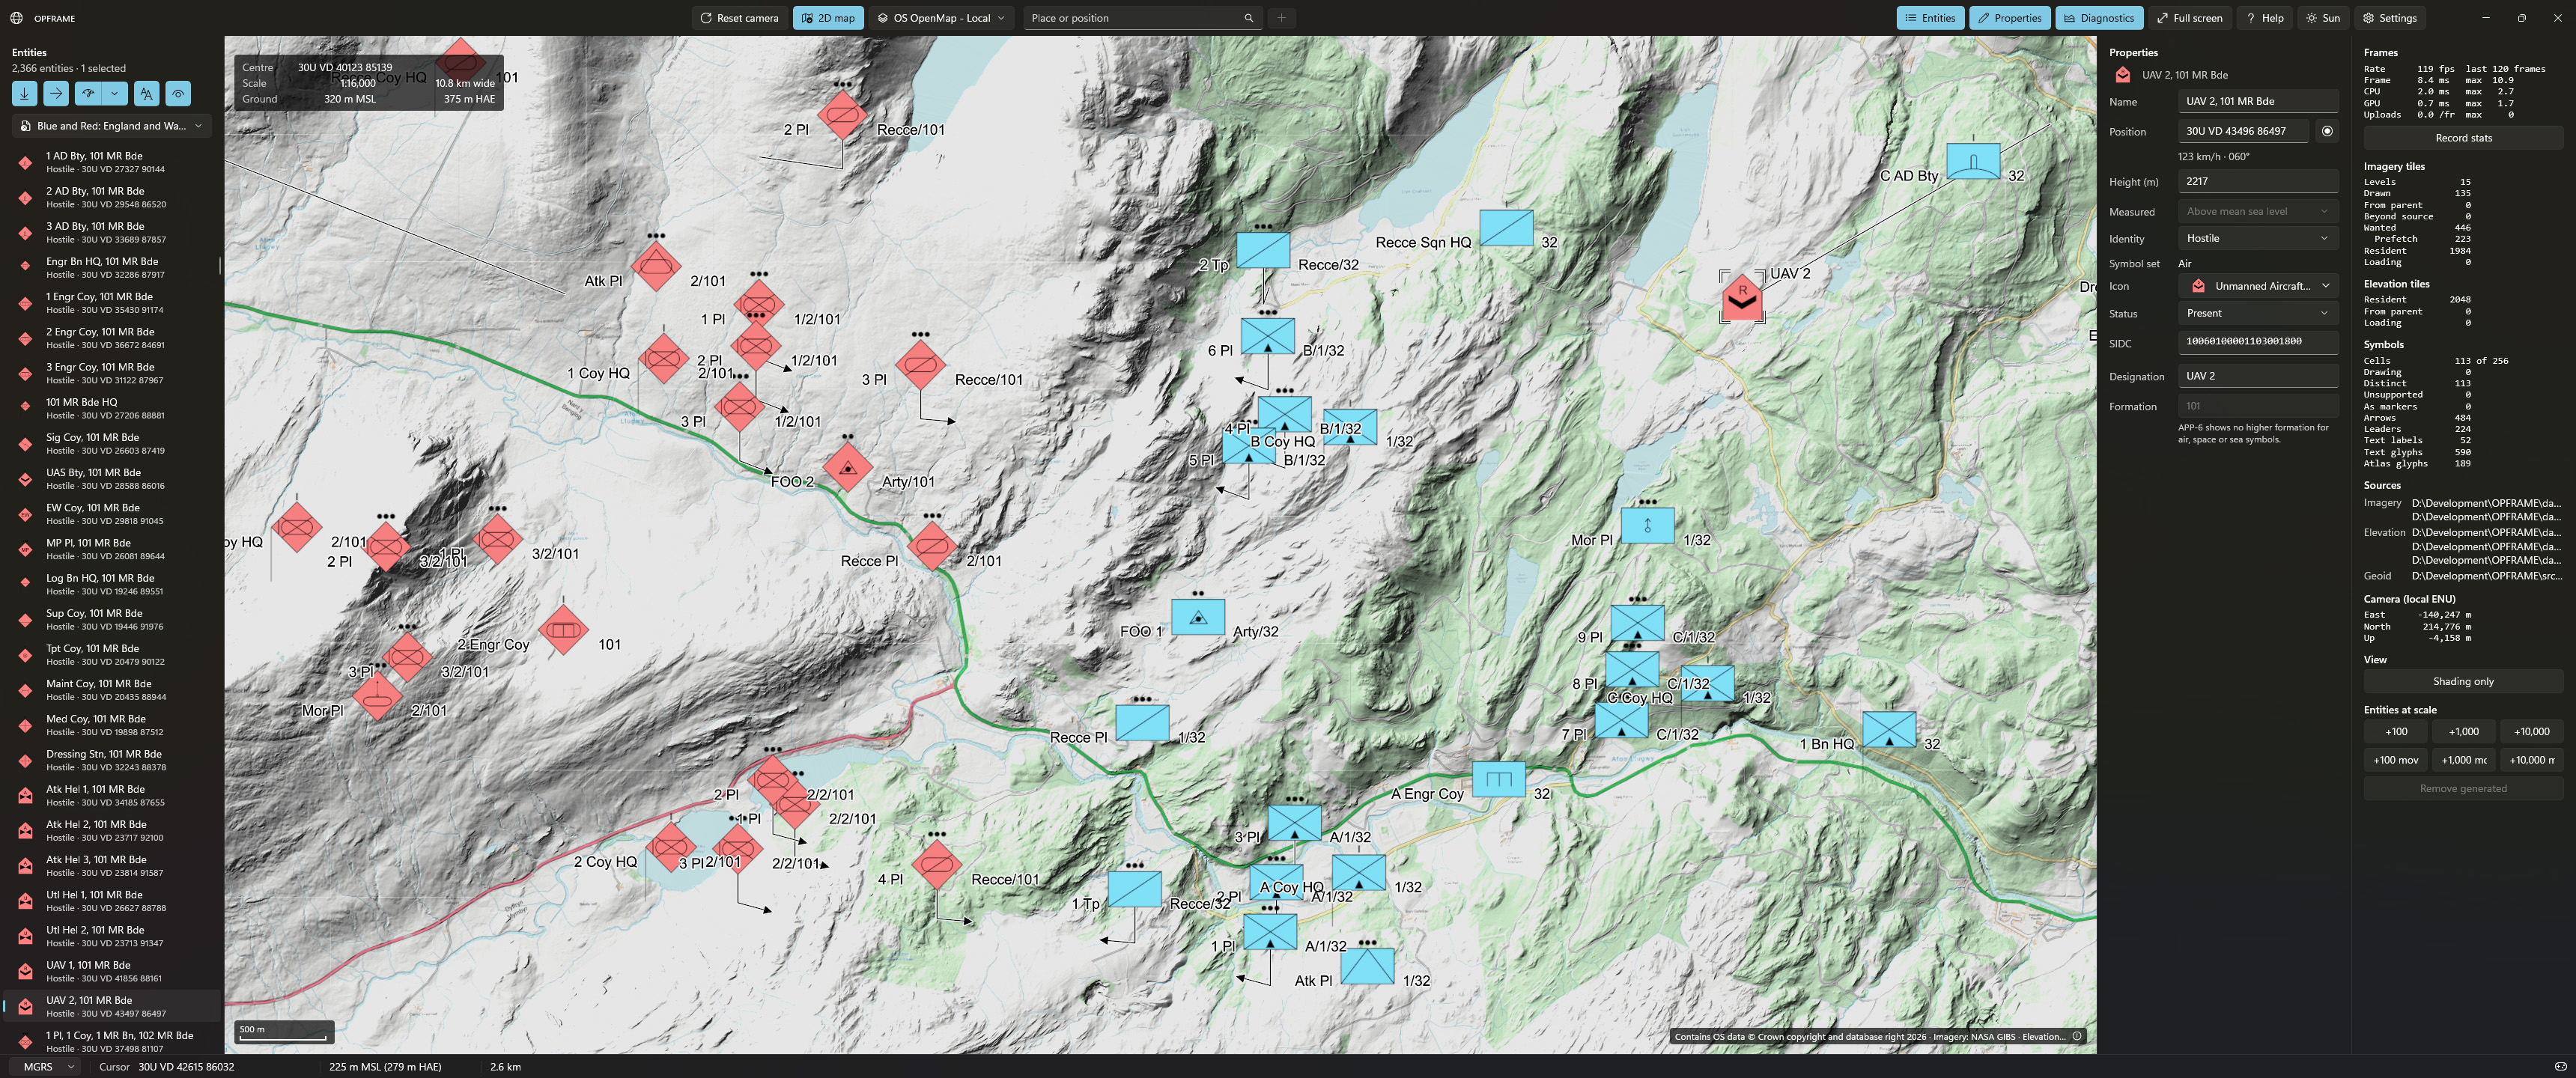Open the MGRS coordinate format dropdown
The width and height of the screenshot is (2576, 1078).
[48, 1067]
